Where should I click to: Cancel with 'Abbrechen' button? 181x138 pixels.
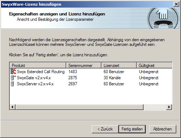(163, 129)
